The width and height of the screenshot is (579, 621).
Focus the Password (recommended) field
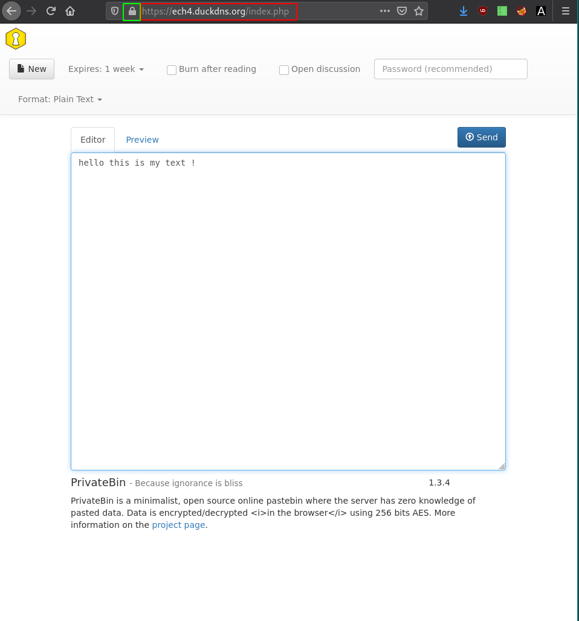451,69
